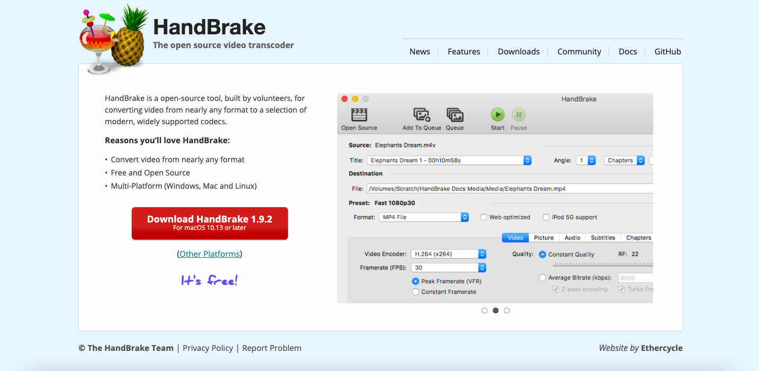The width and height of the screenshot is (759, 371).
Task: Open the Queue toolbar icon
Action: coord(455,115)
